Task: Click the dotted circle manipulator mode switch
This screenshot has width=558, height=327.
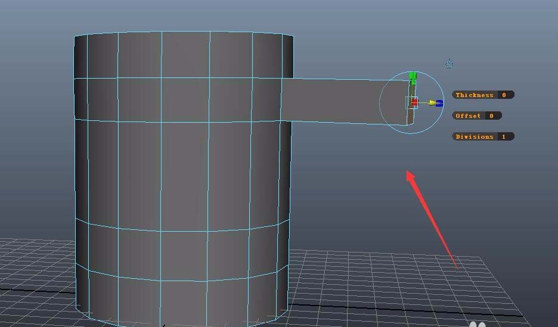Action: (x=449, y=64)
